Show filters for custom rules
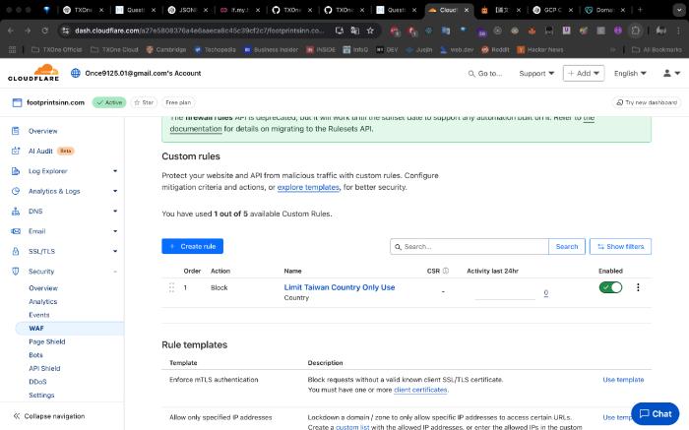The width and height of the screenshot is (689, 430). tap(620, 246)
